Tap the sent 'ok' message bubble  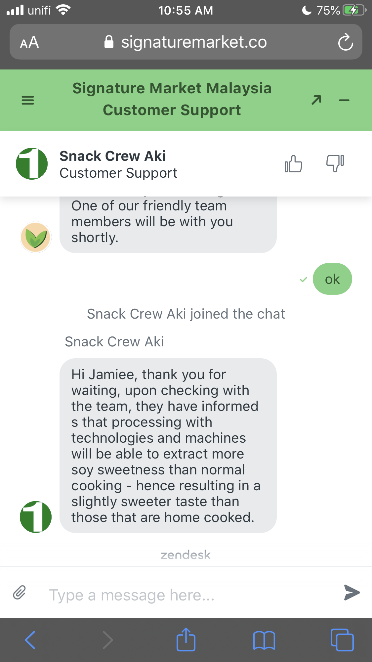coord(332,279)
